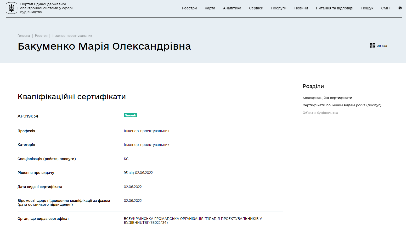Select certificate number AP019634
406x228 pixels.
point(28,116)
